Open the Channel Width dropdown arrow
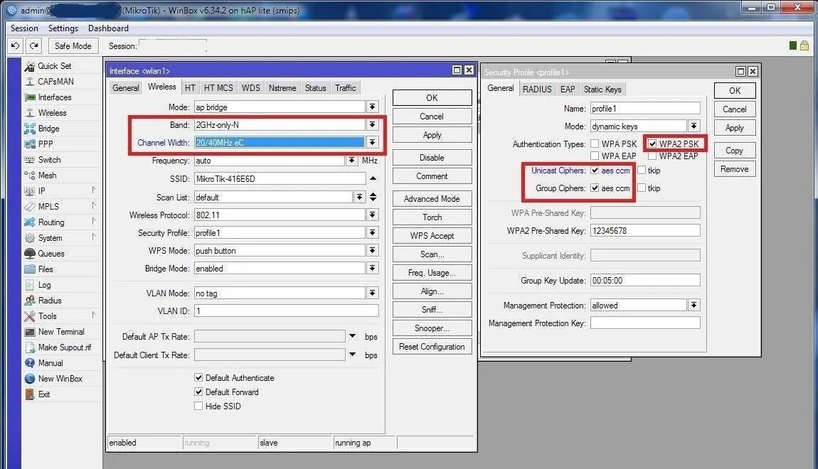Image resolution: width=818 pixels, height=469 pixels. [373, 142]
